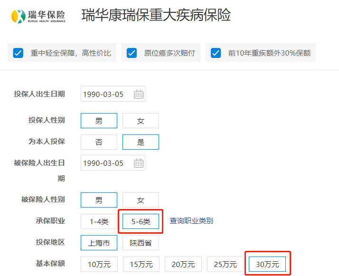Select 女 for 被保险人性别
The width and height of the screenshot is (339, 276).
(141, 200)
